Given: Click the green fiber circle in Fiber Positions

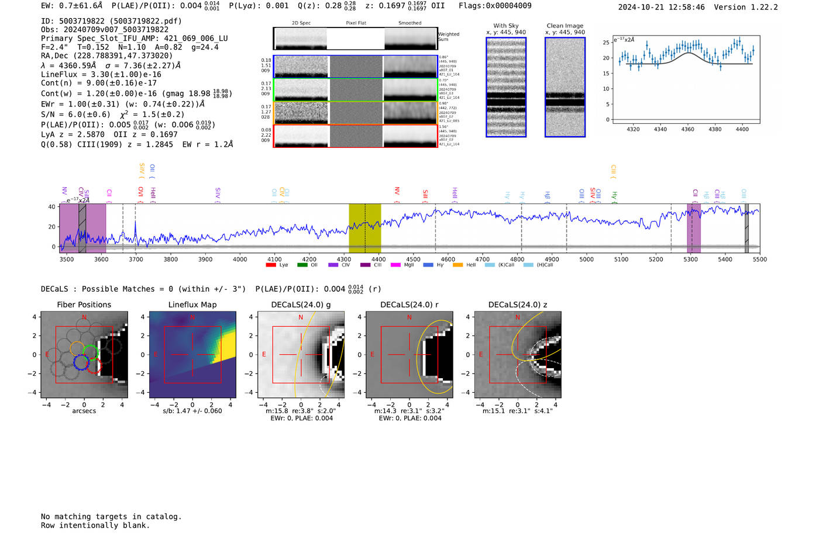Looking at the screenshot, I should pyautogui.click(x=90, y=352).
